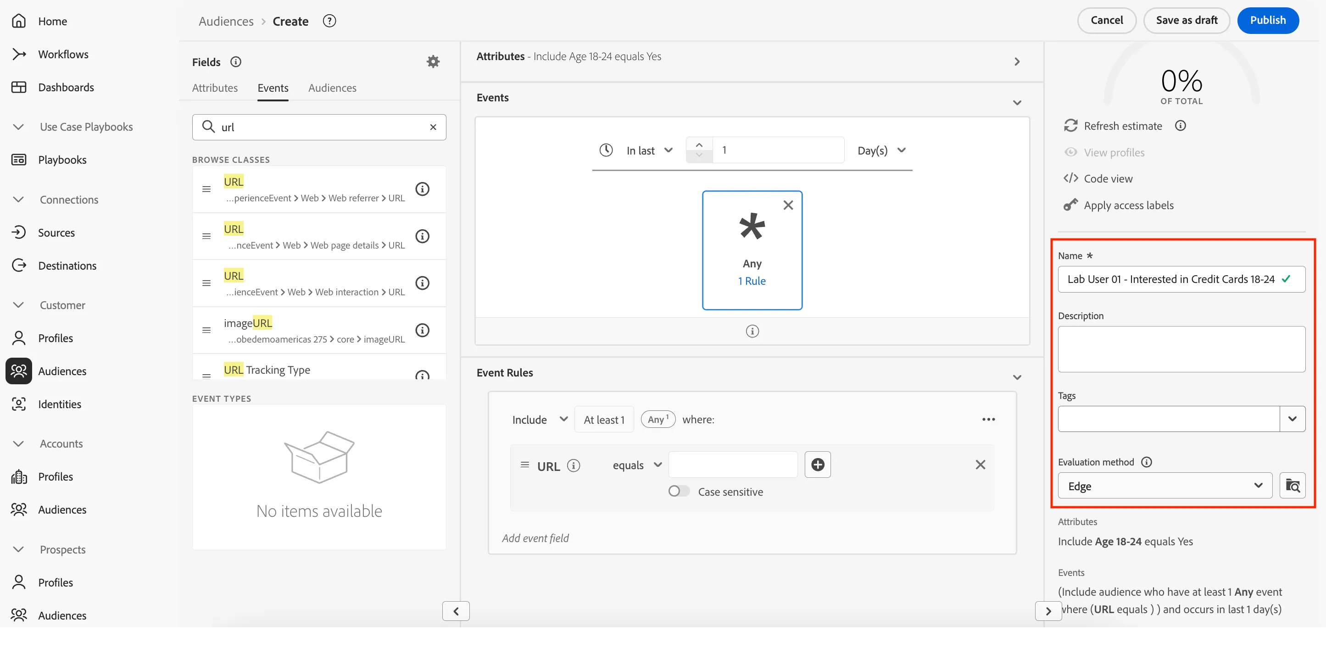Open 1 Rule link on Any card
The height and width of the screenshot is (664, 1326).
(752, 281)
